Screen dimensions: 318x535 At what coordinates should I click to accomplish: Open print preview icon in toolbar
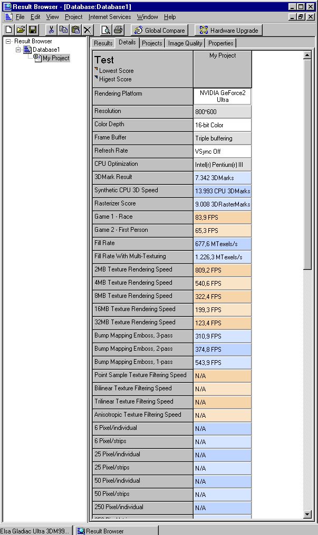pyautogui.click(x=105, y=30)
